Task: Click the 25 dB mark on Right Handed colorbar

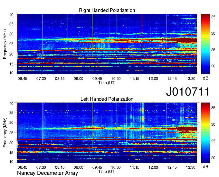Action: pos(213,50)
